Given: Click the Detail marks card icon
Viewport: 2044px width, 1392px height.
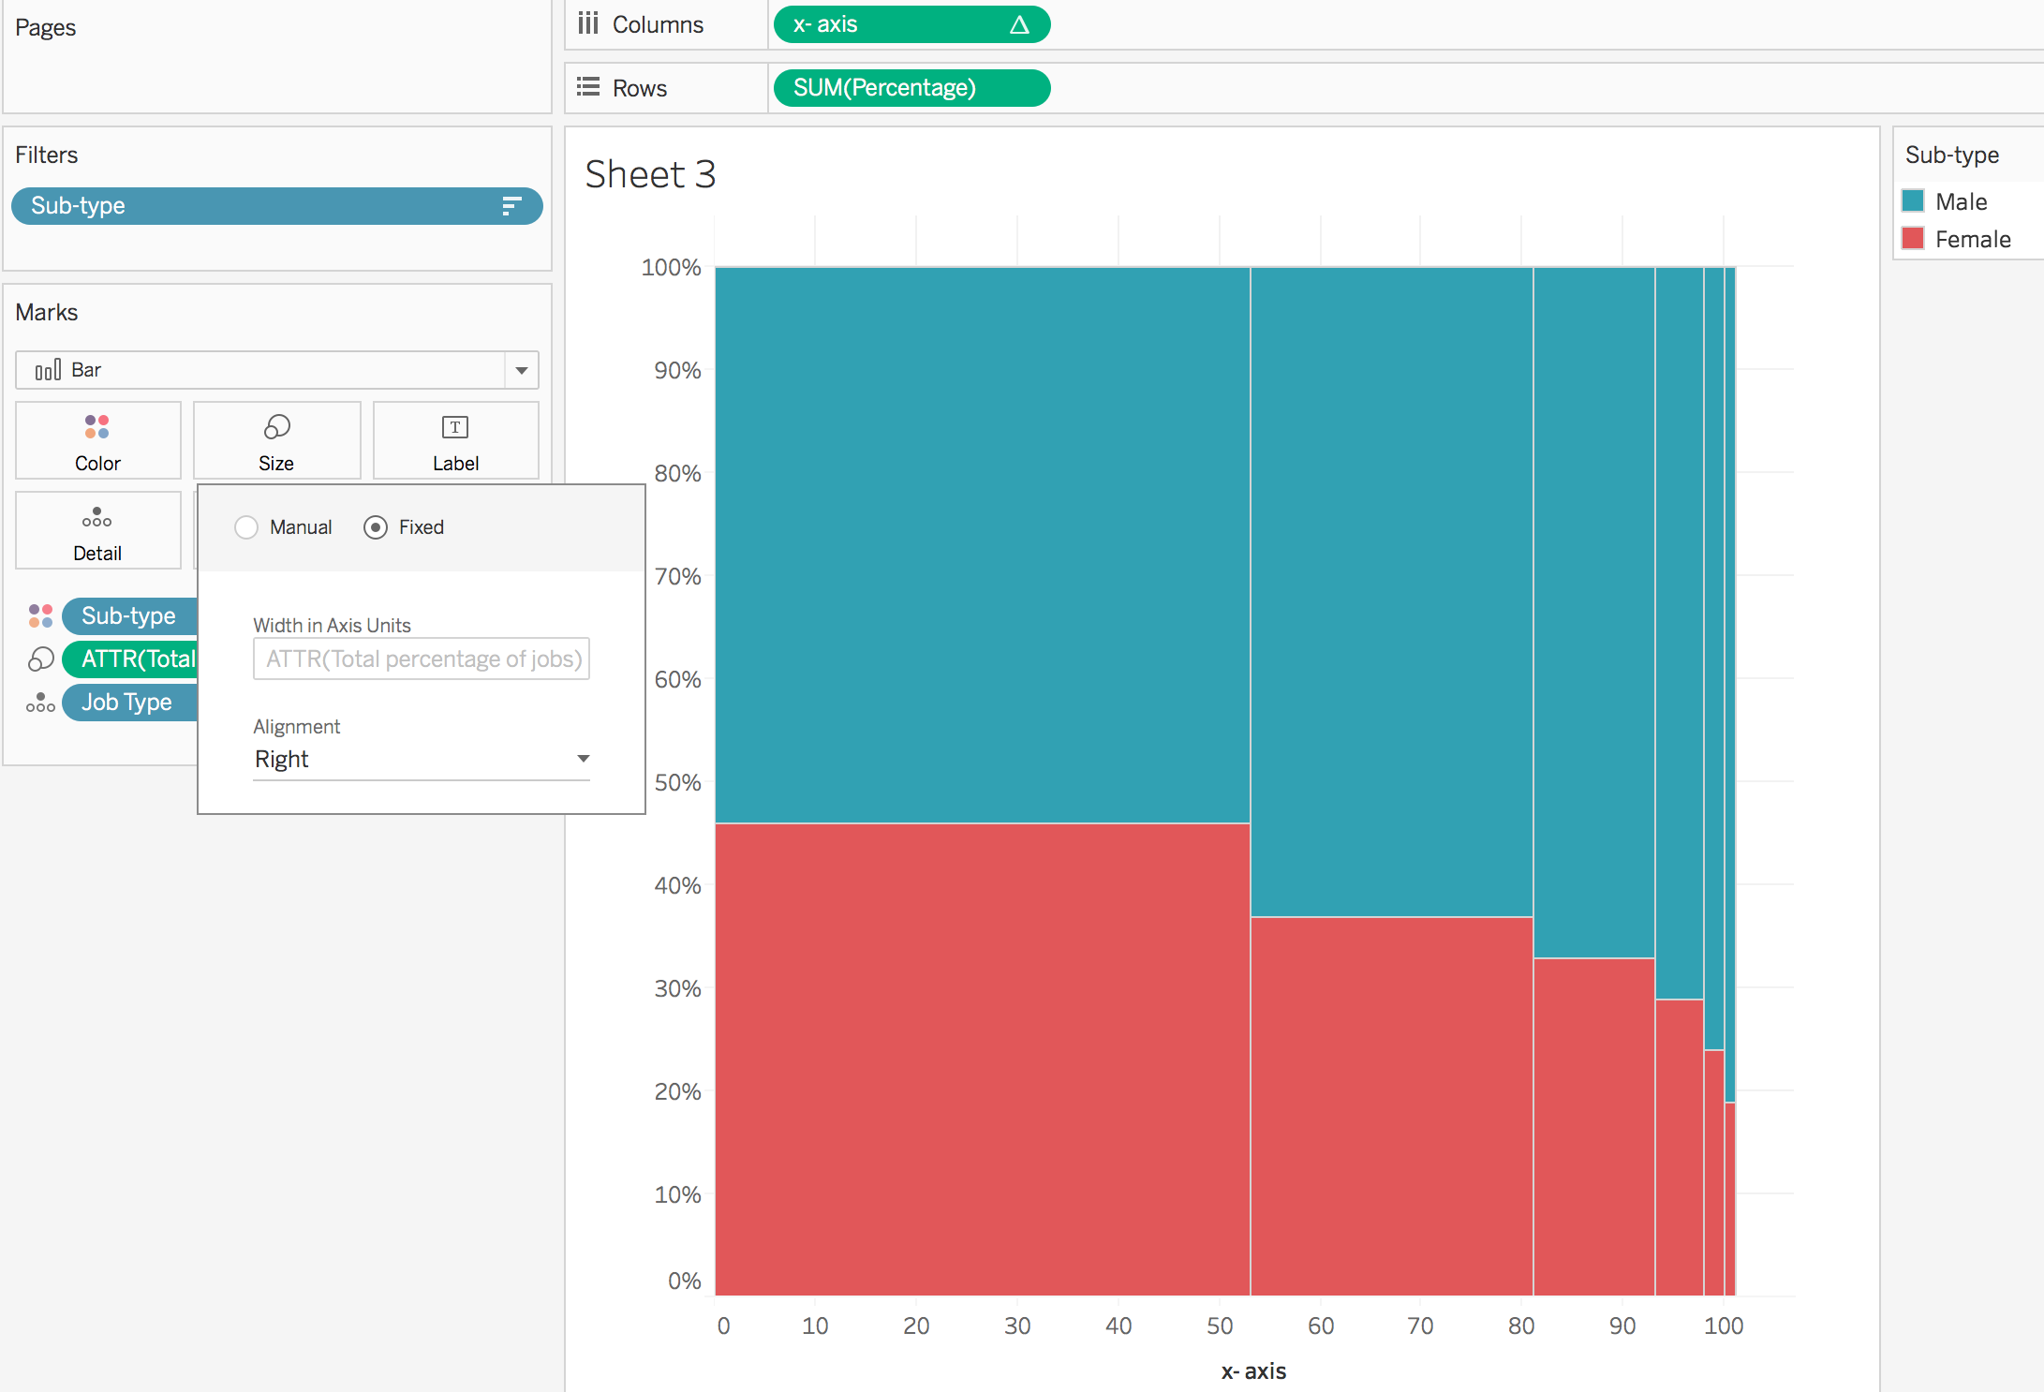Looking at the screenshot, I should tap(97, 517).
